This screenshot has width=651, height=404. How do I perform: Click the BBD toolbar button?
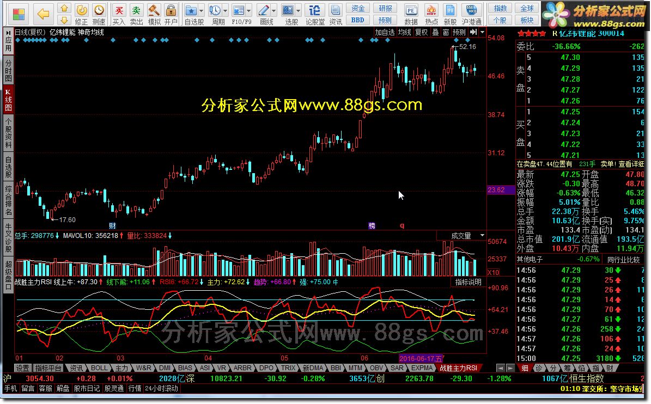358,20
